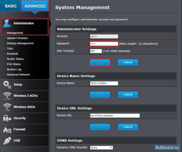Click the Device Name text field
Image resolution: width=182 pixels, height=152 pixels.
(104, 83)
